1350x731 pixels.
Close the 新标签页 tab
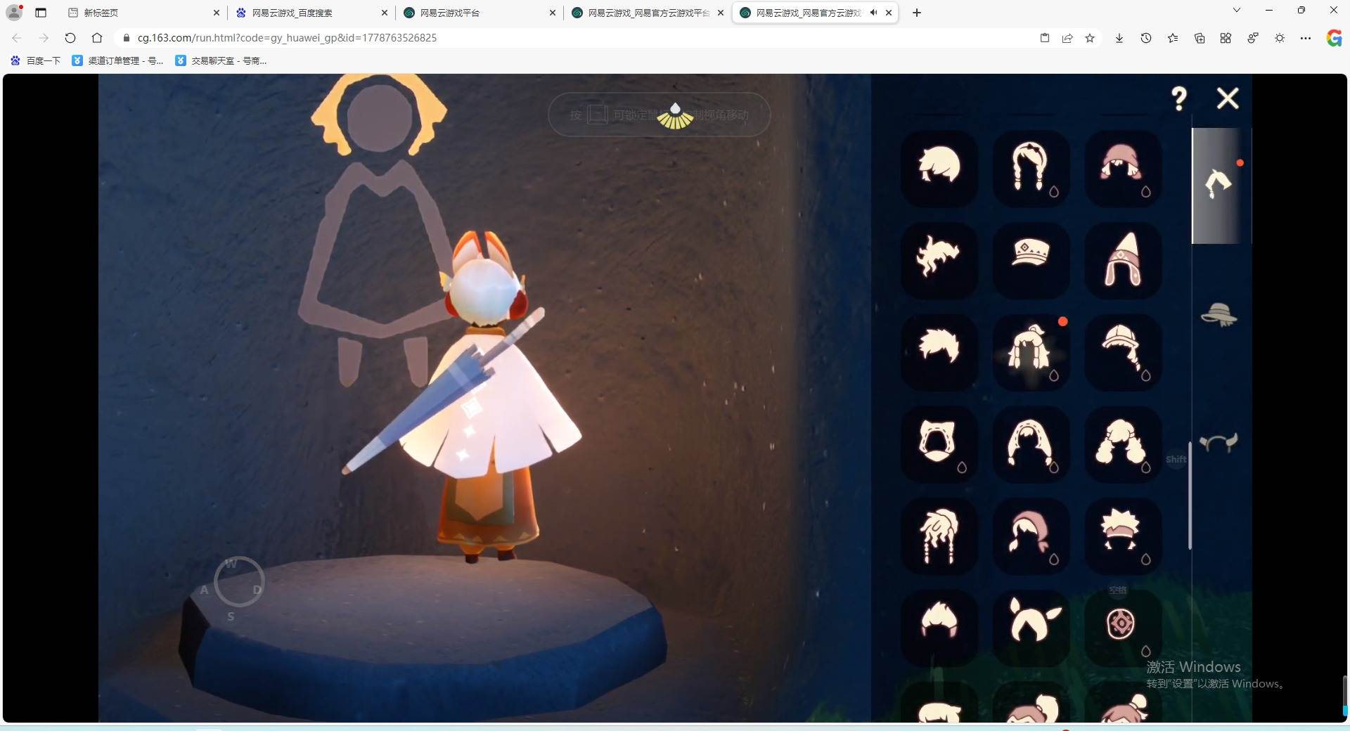pyautogui.click(x=217, y=13)
